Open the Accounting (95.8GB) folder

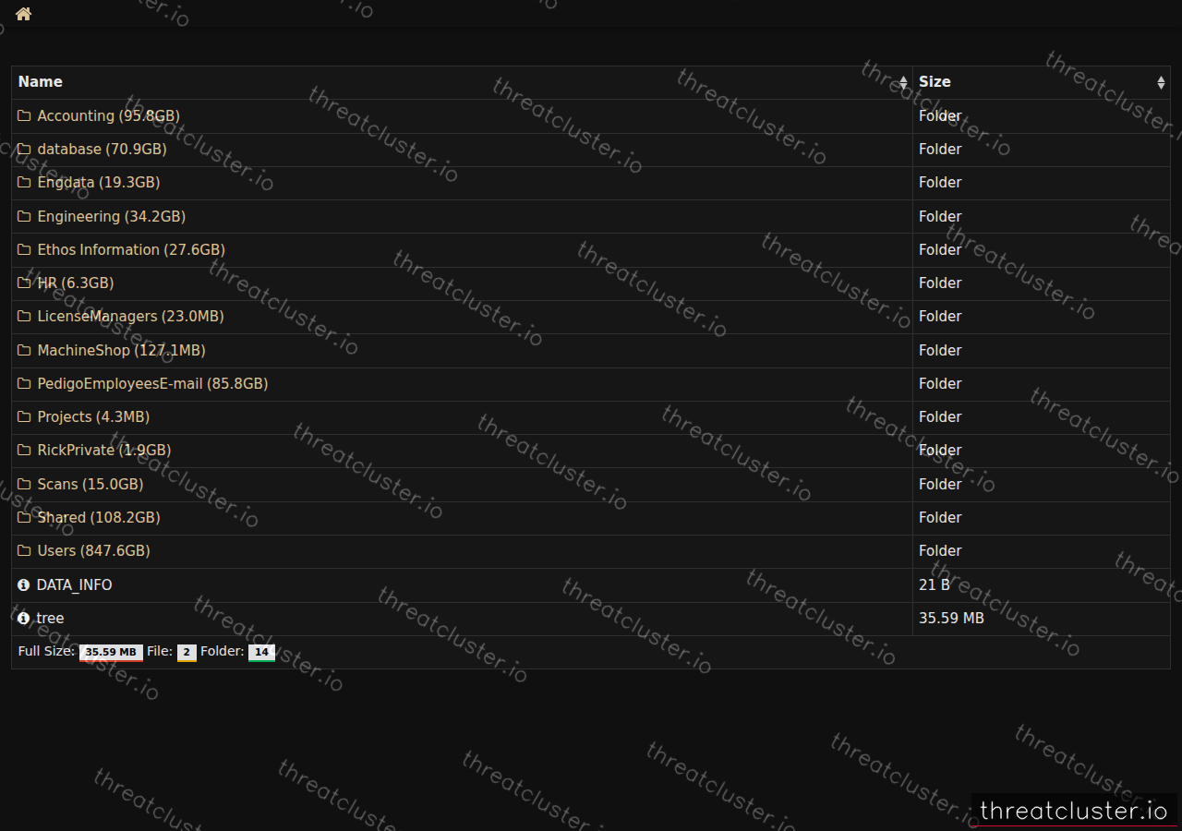pos(109,115)
